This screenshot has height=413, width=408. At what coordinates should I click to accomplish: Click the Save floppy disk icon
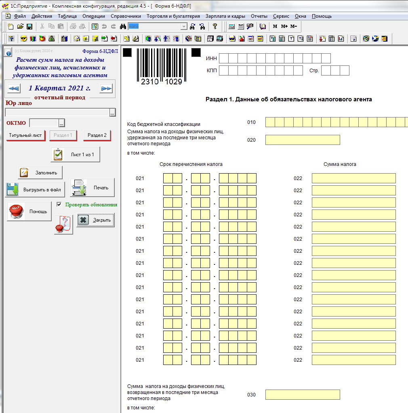tap(29, 26)
